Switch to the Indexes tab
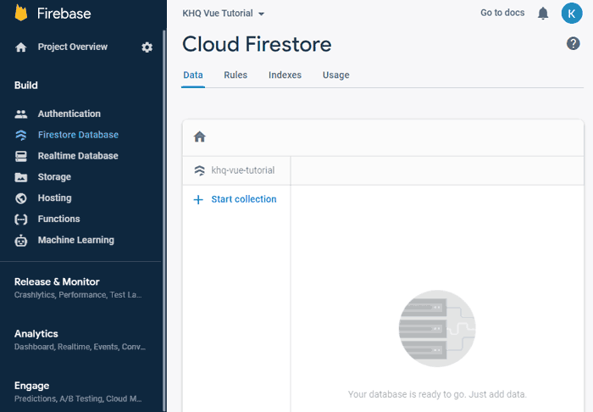This screenshot has height=412, width=593. [x=285, y=75]
